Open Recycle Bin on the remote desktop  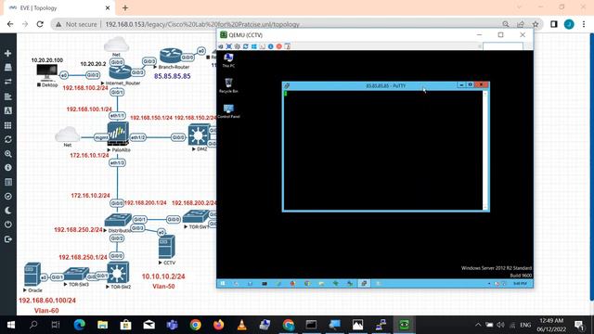228,85
